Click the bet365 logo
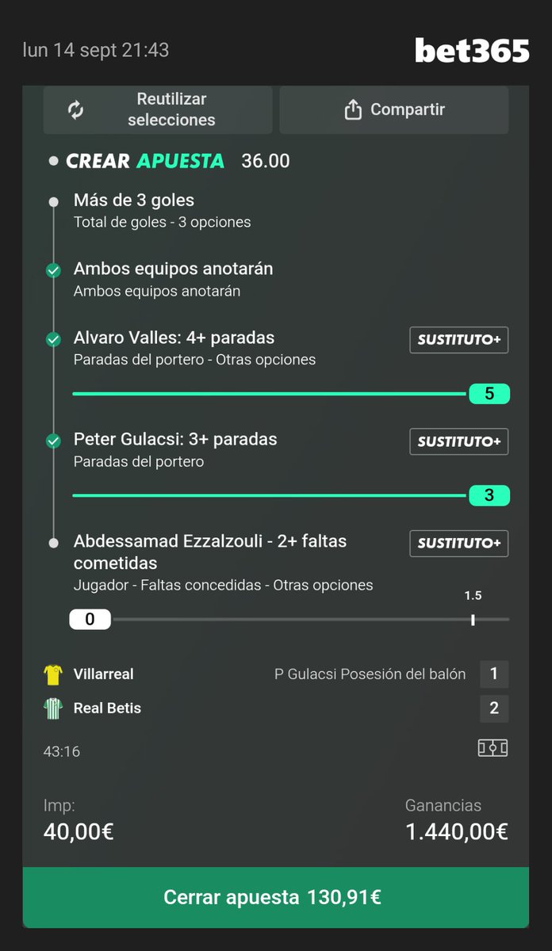Screen dimensions: 552x951 pos(472,51)
